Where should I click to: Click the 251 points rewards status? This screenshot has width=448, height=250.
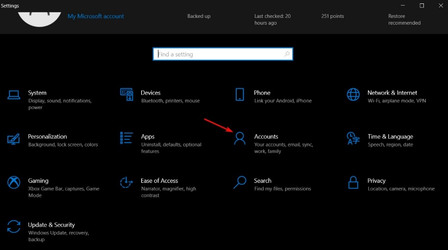tap(332, 16)
